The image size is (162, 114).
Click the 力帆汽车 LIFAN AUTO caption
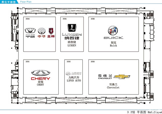73,79
